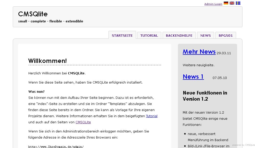Open the CMSQLite link in the paragraph
The image size is (255, 148).
(83, 122)
